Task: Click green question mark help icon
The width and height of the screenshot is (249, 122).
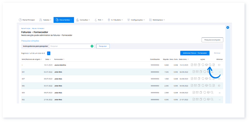Action: (92, 46)
